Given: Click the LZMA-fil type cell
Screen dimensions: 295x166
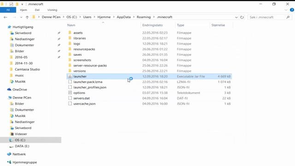Looking at the screenshot, I should 183,82.
